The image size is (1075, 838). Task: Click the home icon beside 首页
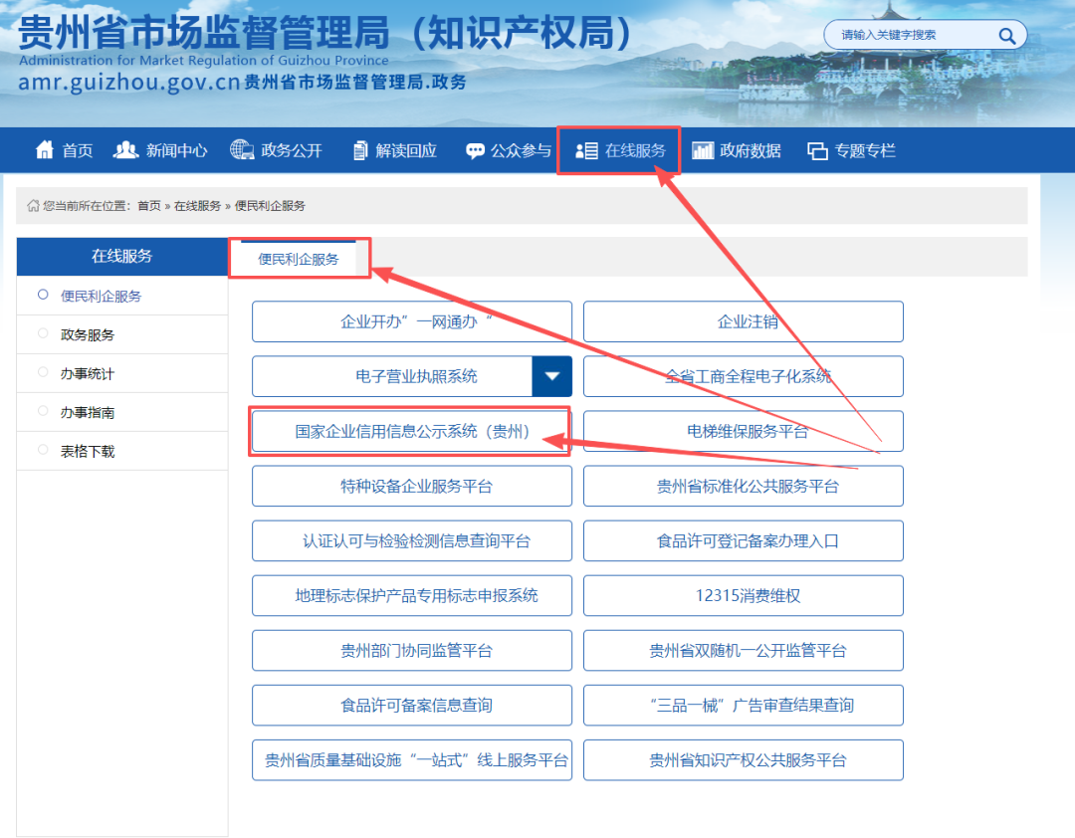click(x=45, y=150)
